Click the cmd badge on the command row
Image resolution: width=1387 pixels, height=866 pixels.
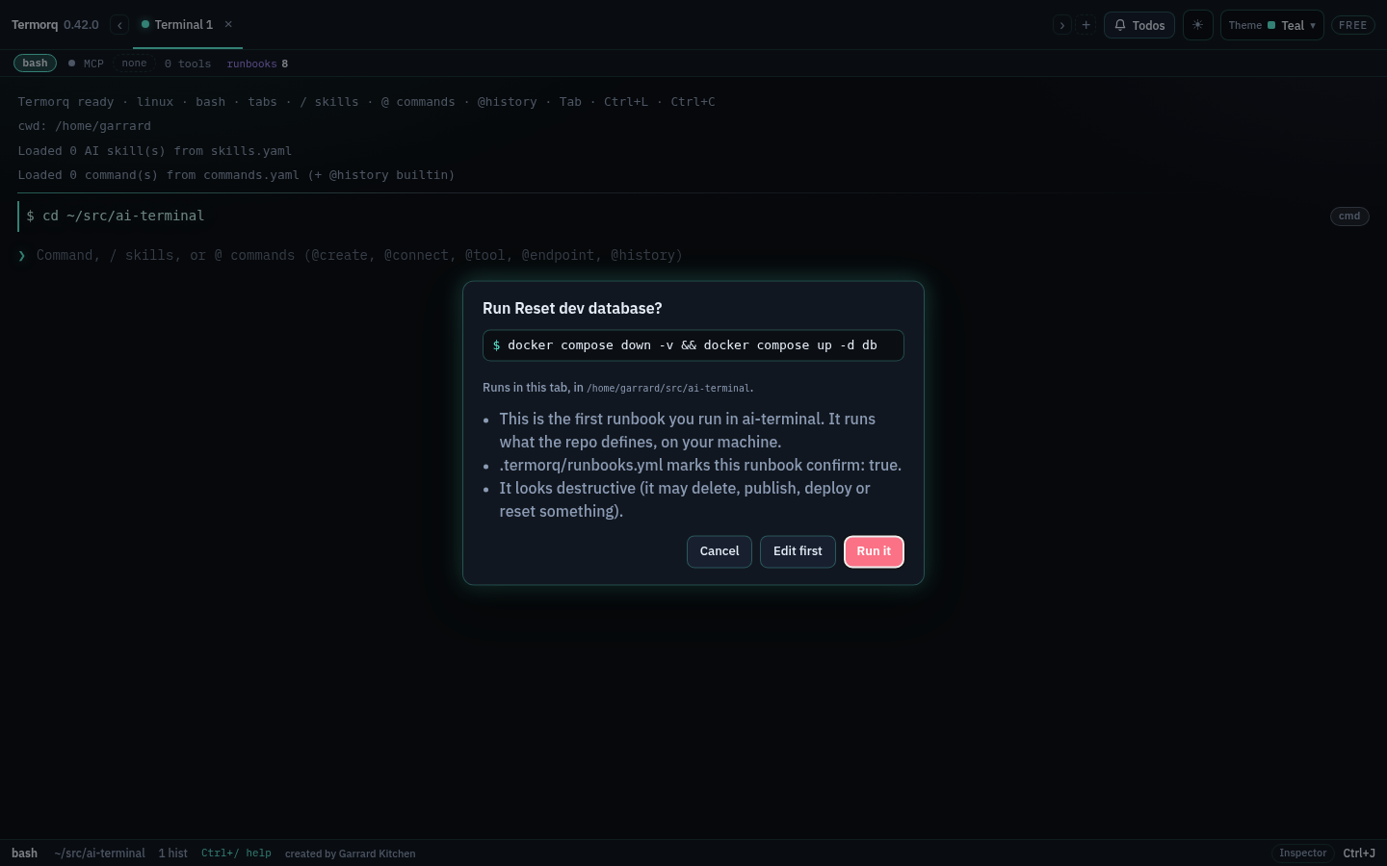[1349, 216]
